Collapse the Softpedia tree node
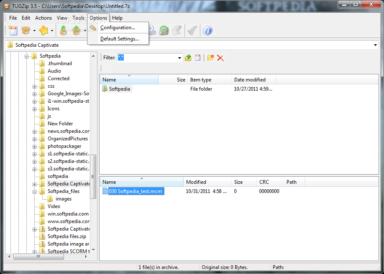The height and width of the screenshot is (274, 384). pos(26,56)
